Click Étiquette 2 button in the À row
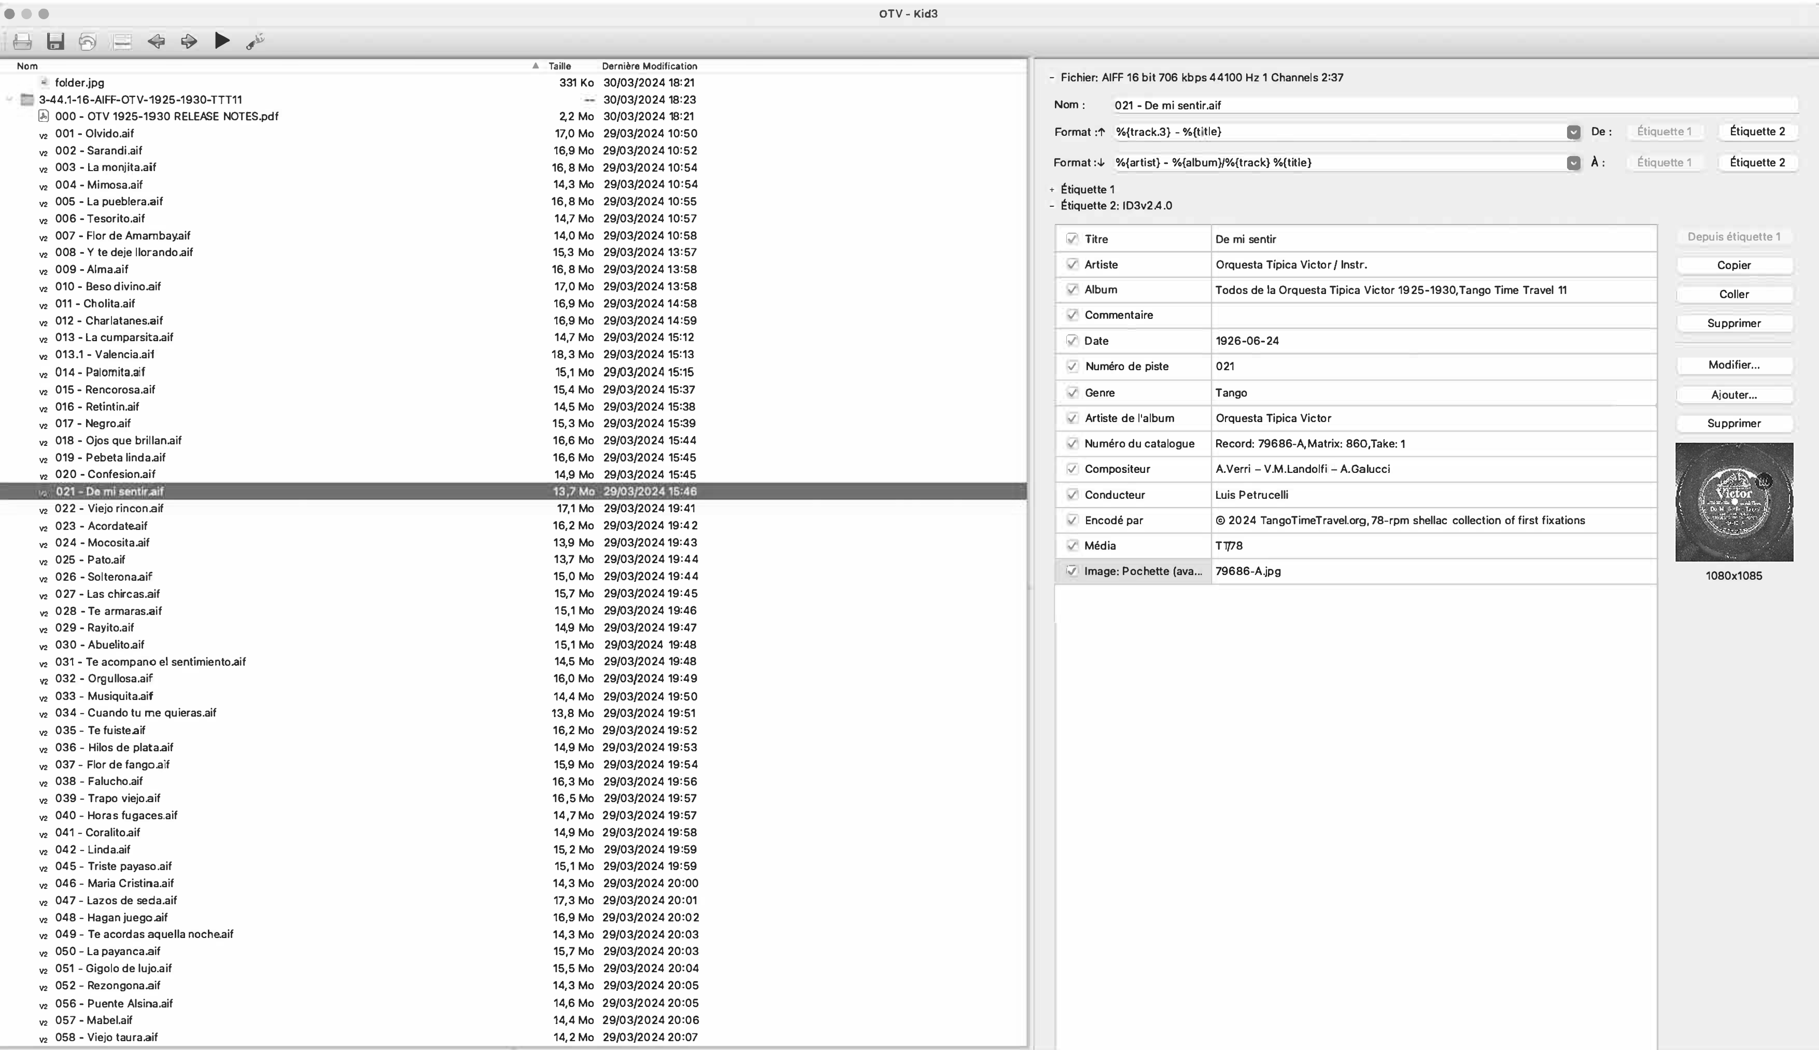The height and width of the screenshot is (1050, 1819). click(1757, 162)
